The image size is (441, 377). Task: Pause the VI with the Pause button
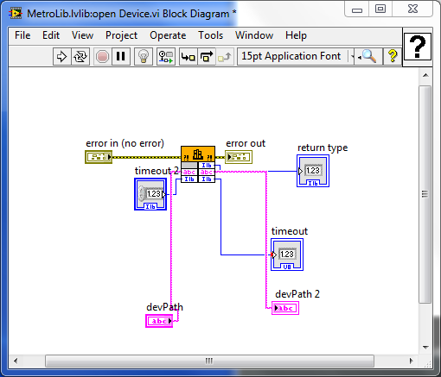120,56
